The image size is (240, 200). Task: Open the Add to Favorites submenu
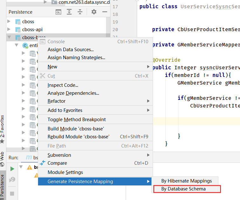pos(95,110)
